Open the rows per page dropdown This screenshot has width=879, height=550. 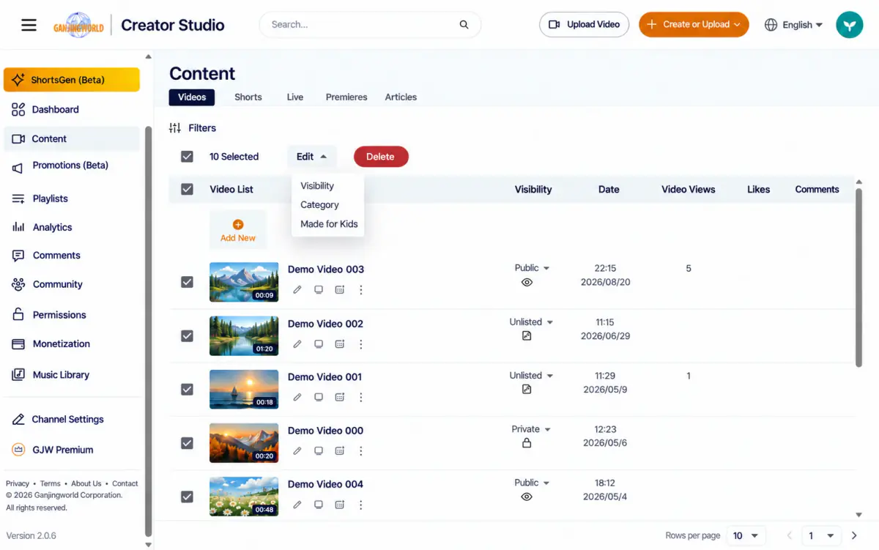(746, 536)
